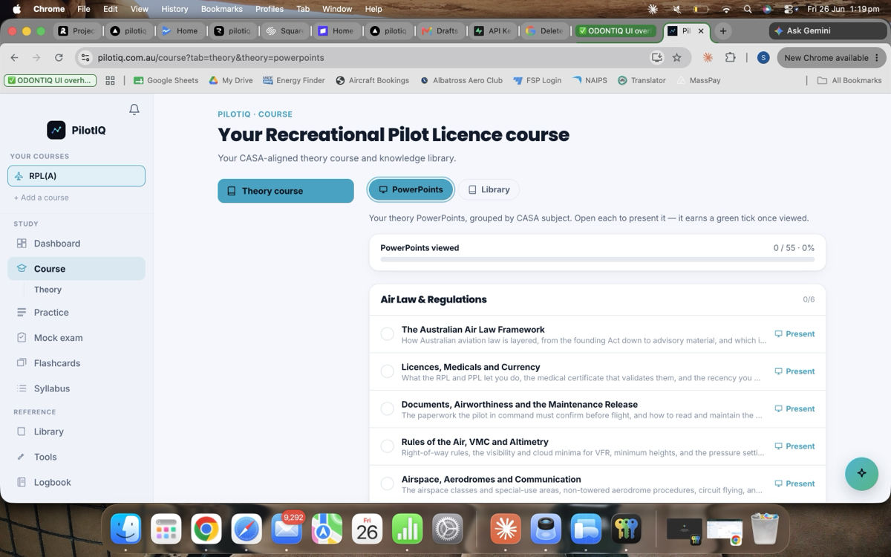Mark Rules of the Air circle
This screenshot has height=557, width=891.
387,446
